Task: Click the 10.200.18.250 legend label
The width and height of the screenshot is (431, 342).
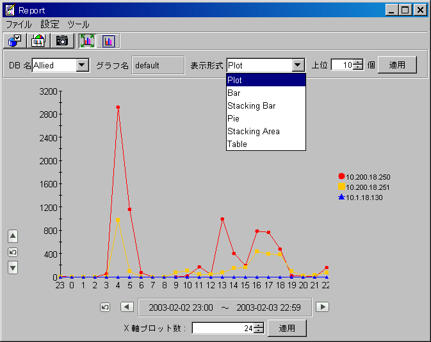Action: [368, 177]
